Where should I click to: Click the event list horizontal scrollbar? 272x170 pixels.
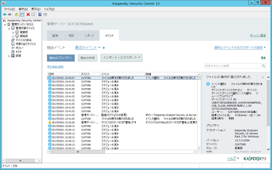click(120, 152)
